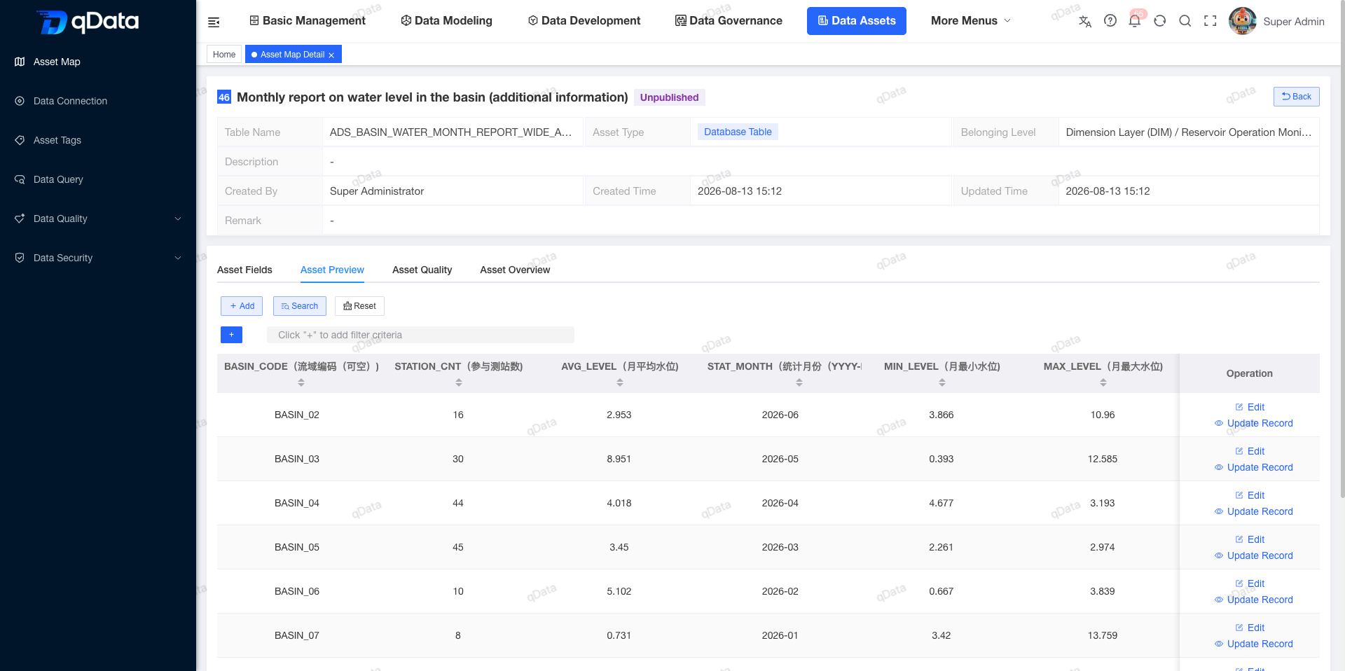Sort by MIN_LEVEL column arrows
This screenshot has width=1345, height=671.
click(942, 382)
